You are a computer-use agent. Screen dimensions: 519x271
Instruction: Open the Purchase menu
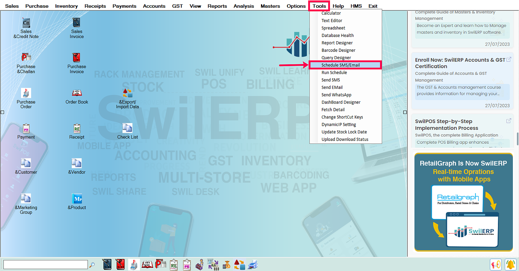pos(37,6)
